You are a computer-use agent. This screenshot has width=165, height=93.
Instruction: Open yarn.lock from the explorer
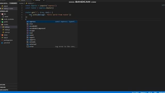point(9,43)
